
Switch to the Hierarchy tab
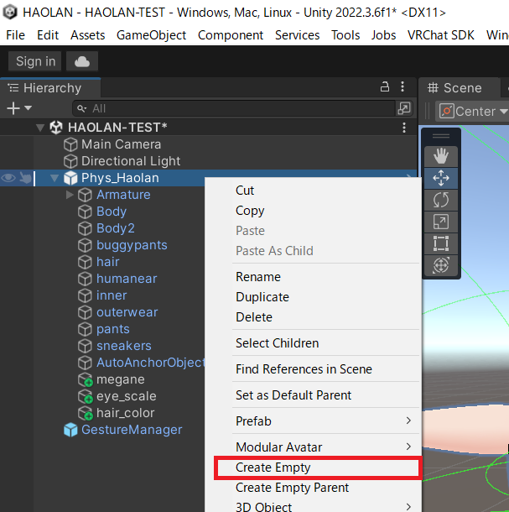coord(50,88)
